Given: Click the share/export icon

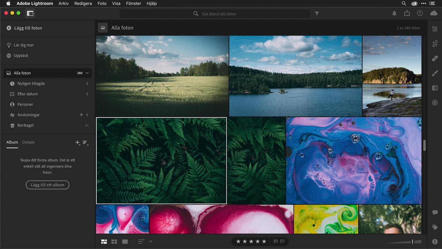Looking at the screenshot, I should pyautogui.click(x=407, y=13).
